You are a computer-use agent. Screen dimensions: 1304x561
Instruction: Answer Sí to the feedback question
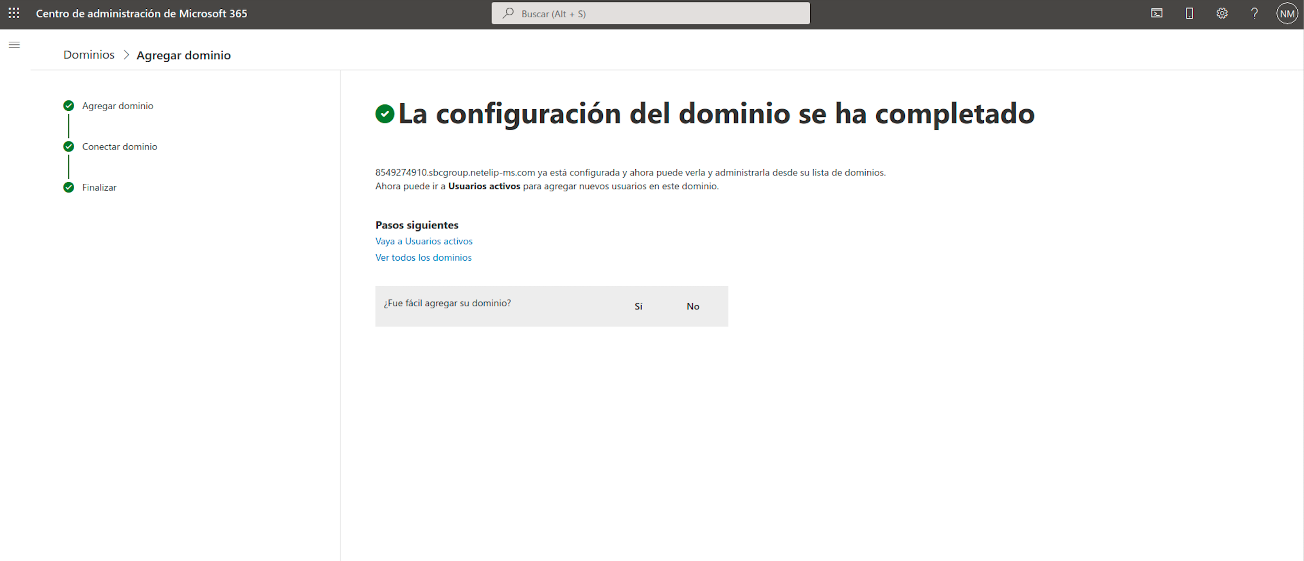point(638,307)
